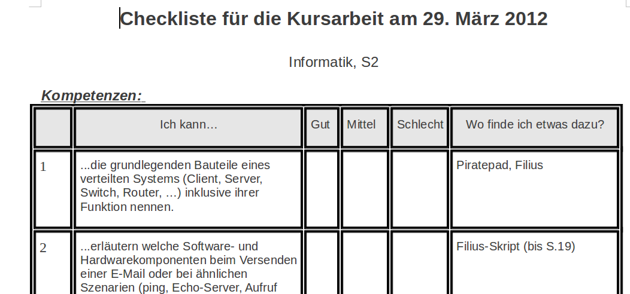Screen dimensions: 630x294
Task: Click the empty 'Schlecht' cell in row 2
Action: [x=420, y=263]
